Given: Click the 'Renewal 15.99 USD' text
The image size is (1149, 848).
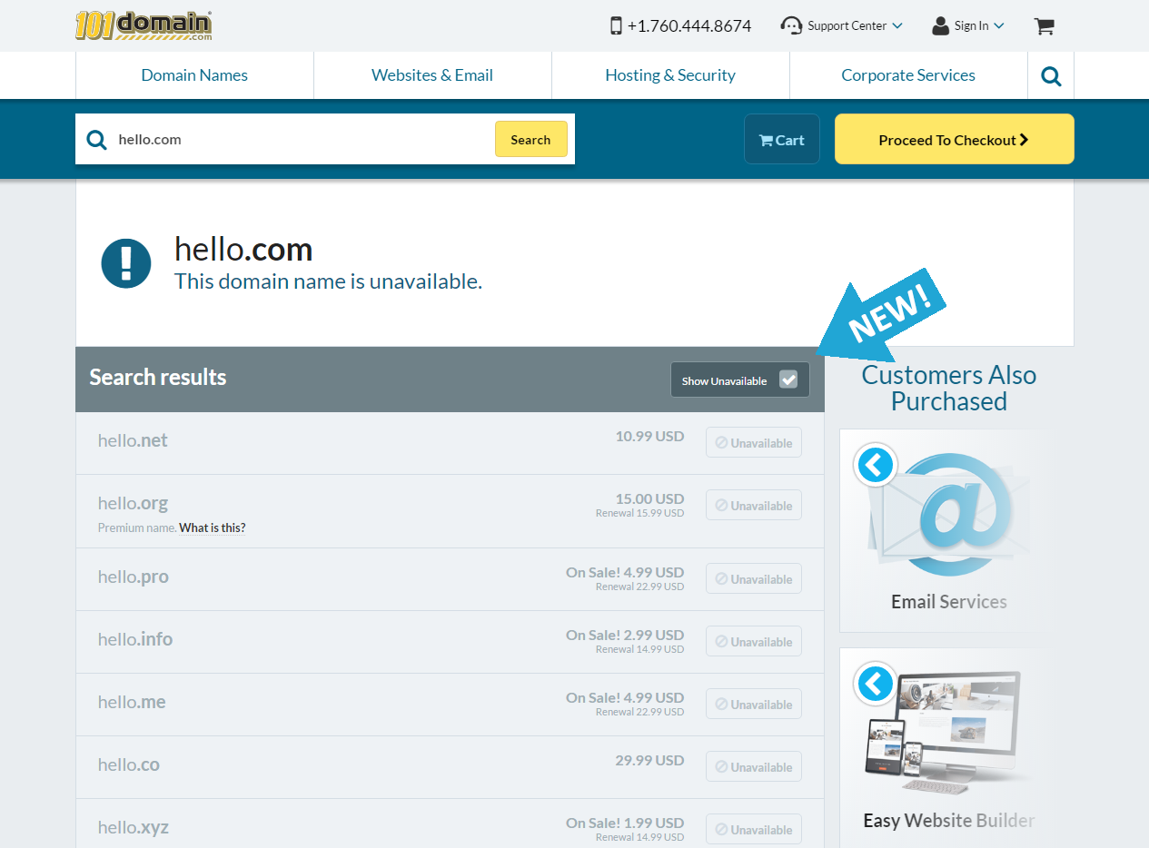Looking at the screenshot, I should (639, 513).
